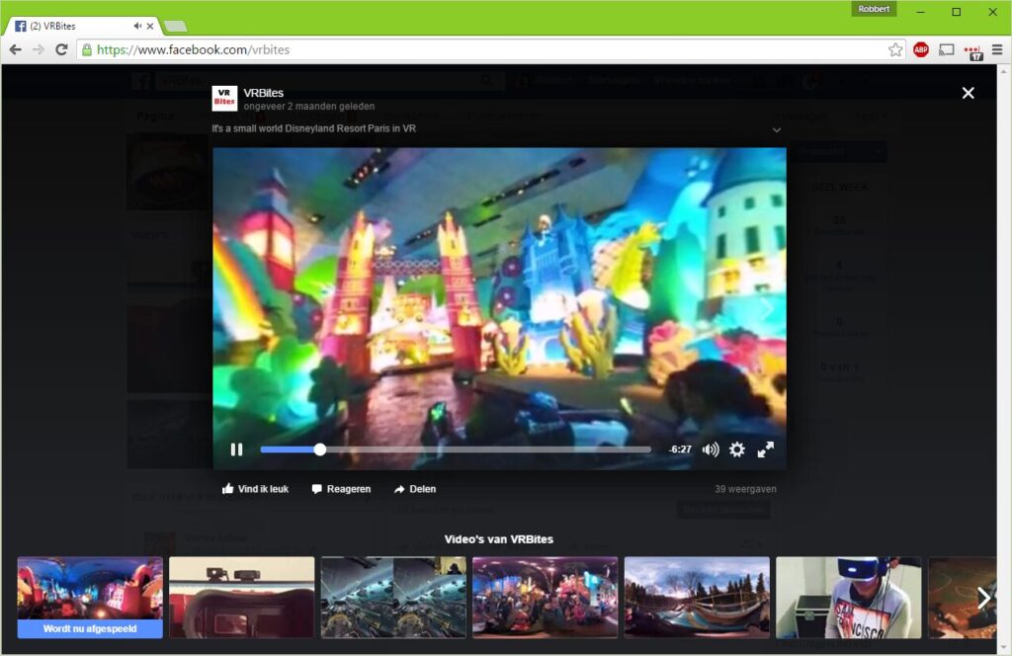Open the VRBites page name link

(263, 93)
